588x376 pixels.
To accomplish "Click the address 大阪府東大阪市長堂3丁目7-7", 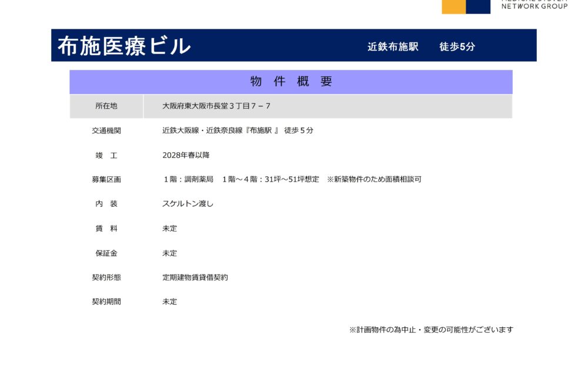I will [216, 106].
